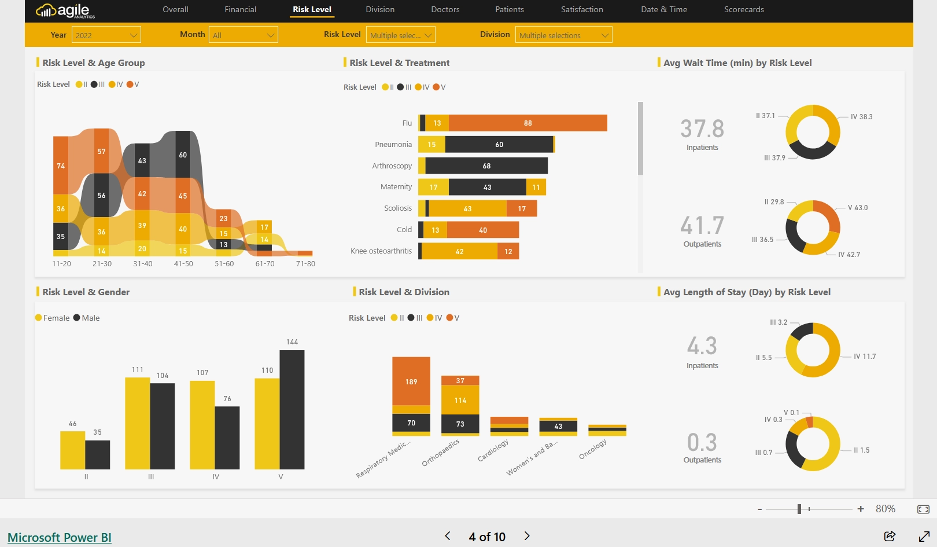Go to previous page arrow
Viewport: 937px width, 547px height.
click(448, 536)
